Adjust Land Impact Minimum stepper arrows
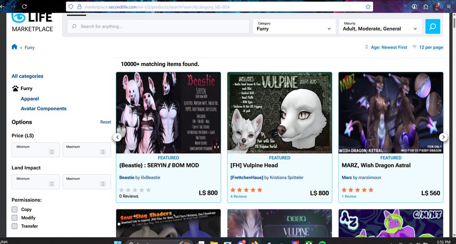The width and height of the screenshot is (456, 244). 52,184
